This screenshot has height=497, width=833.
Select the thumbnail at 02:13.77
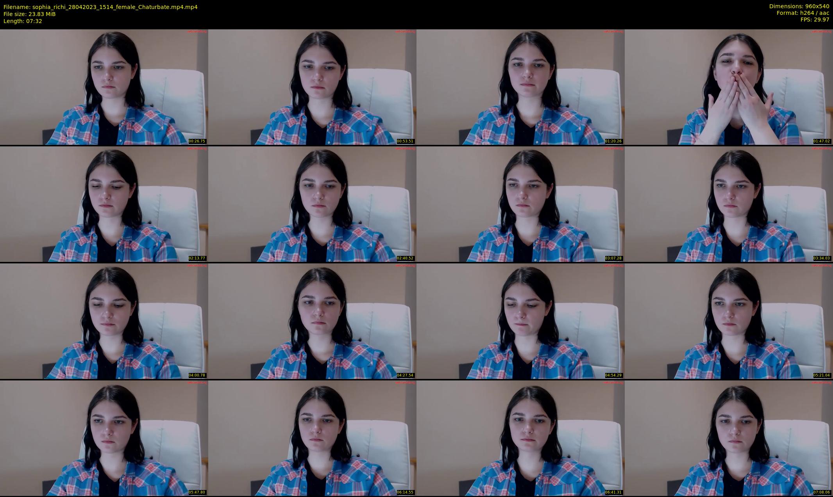click(104, 204)
